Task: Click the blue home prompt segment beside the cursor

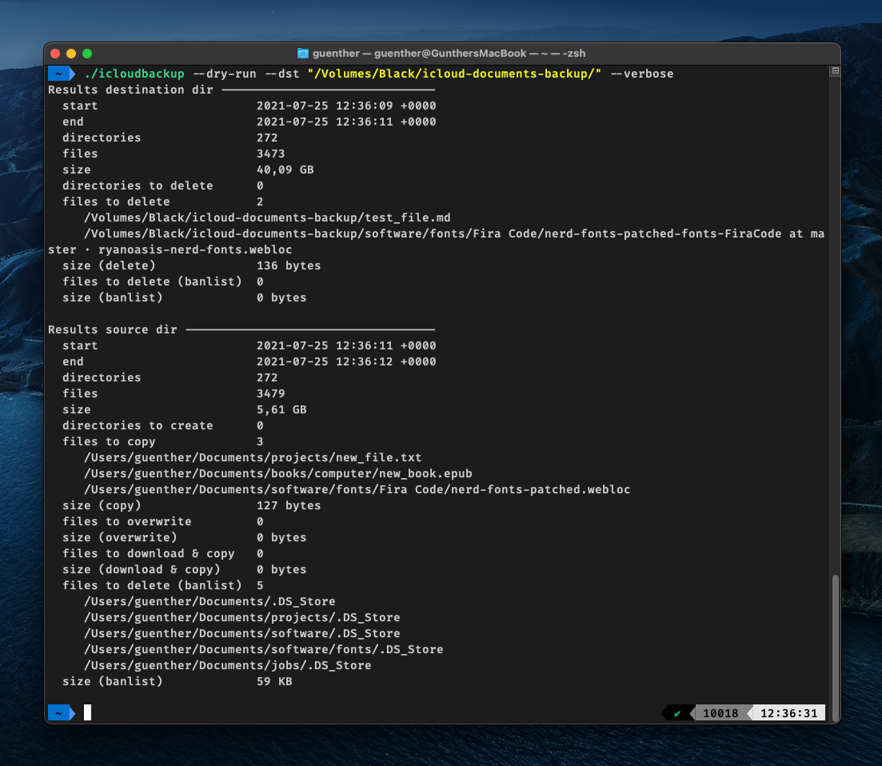Action: pos(62,713)
